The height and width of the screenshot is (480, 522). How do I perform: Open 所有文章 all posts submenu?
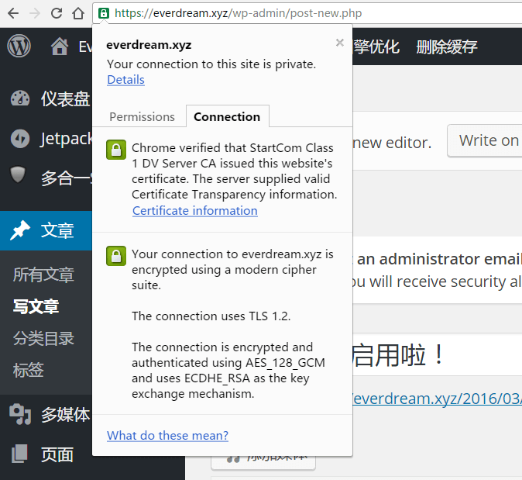coord(43,275)
